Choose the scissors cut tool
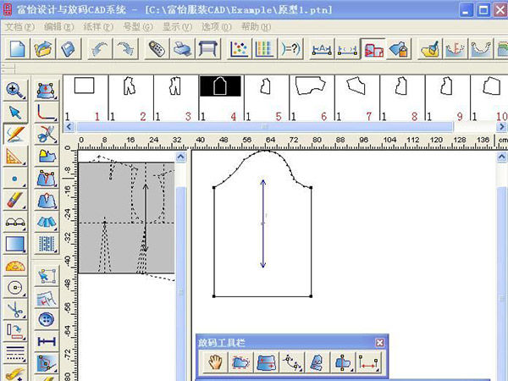The width and height of the screenshot is (508, 381). (x=15, y=310)
